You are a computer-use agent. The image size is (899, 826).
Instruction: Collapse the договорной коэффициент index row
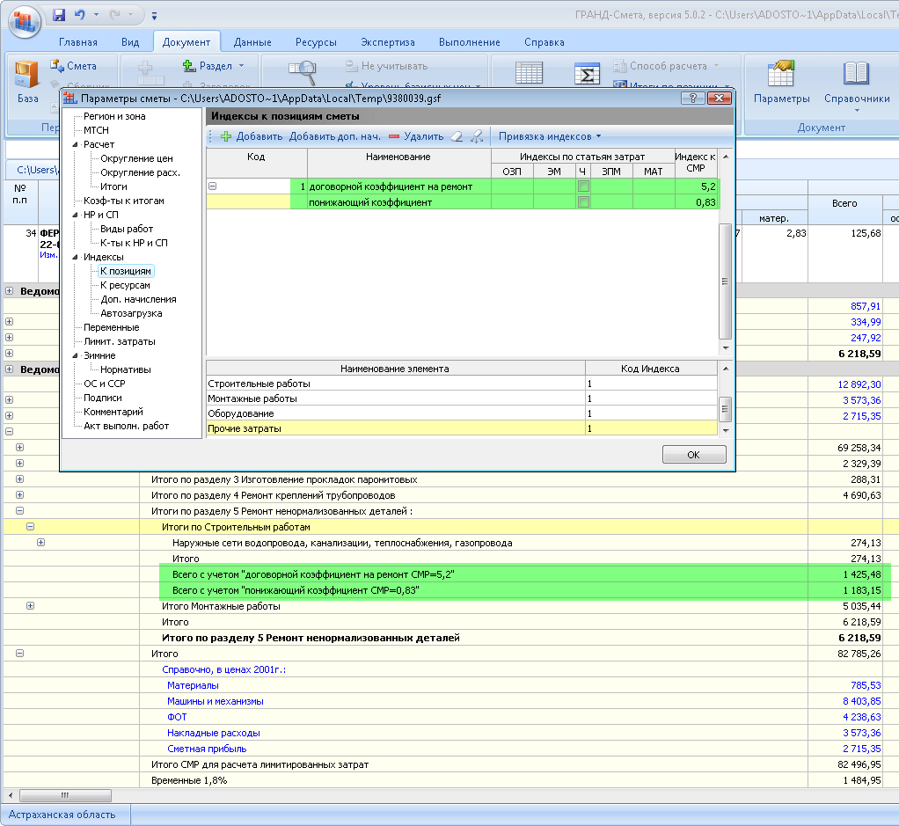(x=212, y=186)
